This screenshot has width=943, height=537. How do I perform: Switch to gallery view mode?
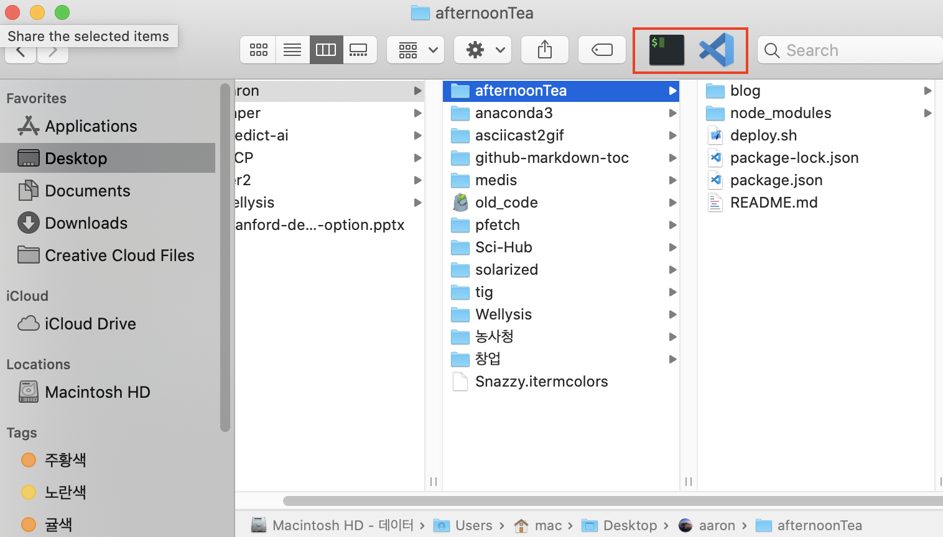(359, 50)
